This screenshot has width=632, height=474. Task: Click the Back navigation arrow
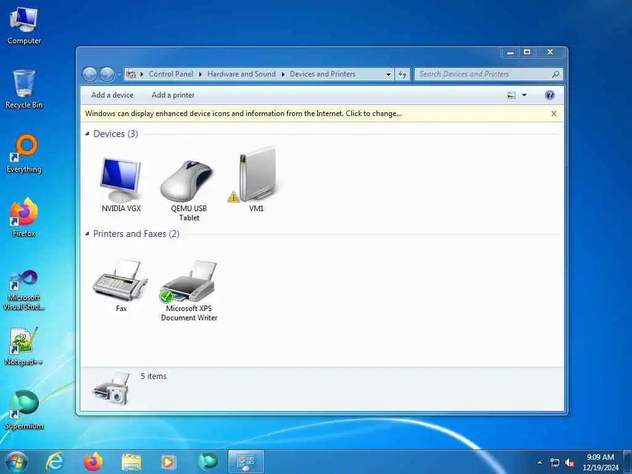[89, 74]
